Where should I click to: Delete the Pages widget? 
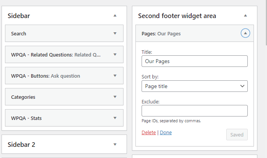pos(149,133)
